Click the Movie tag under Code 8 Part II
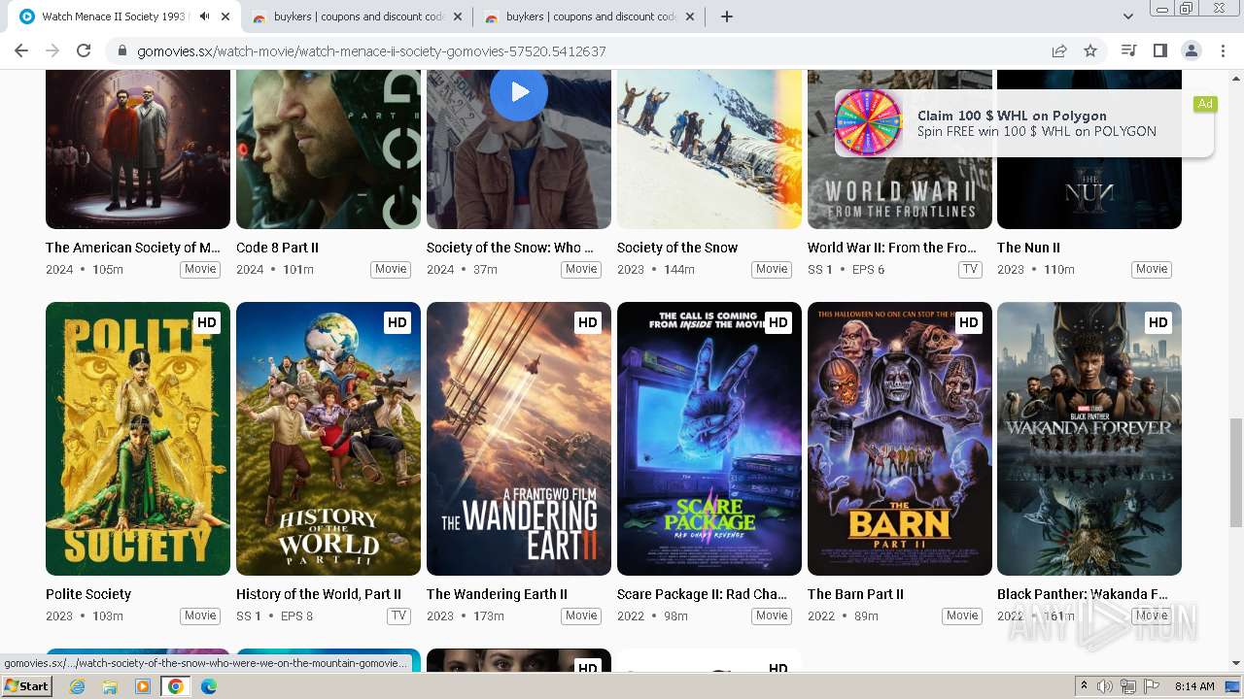The height and width of the screenshot is (699, 1244). click(x=391, y=270)
